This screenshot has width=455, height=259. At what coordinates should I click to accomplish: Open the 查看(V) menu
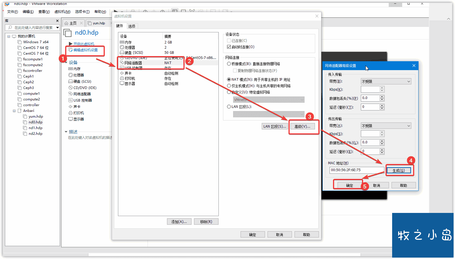pos(44,12)
